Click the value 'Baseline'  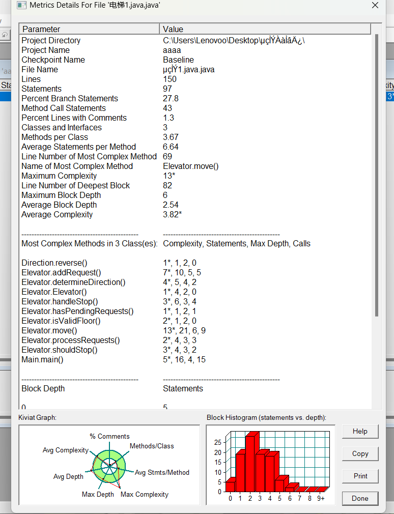[x=178, y=60]
